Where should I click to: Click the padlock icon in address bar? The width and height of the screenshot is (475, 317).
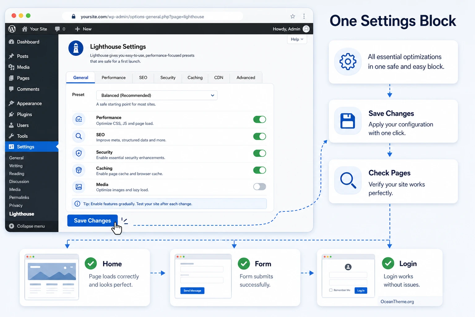(73, 16)
